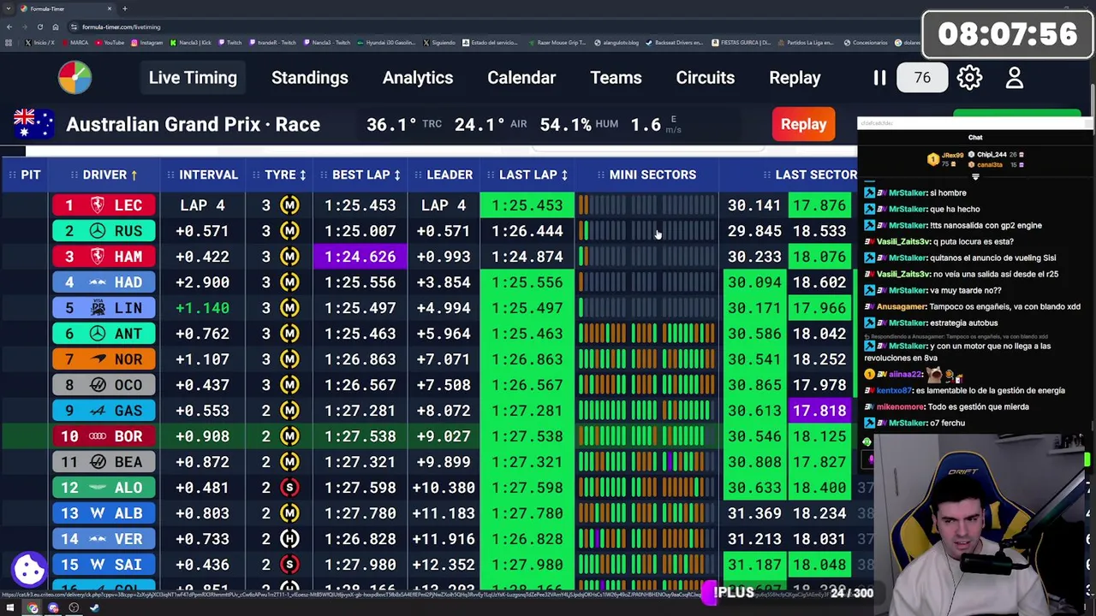
Task: Sort by the DRIVER column arrow
Action: pyautogui.click(x=134, y=175)
